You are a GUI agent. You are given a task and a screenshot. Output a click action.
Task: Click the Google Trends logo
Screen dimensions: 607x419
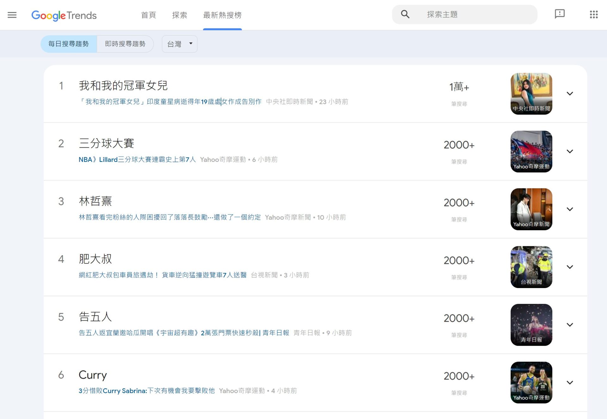point(64,15)
